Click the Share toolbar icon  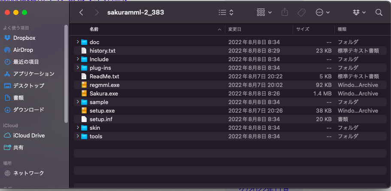285,12
